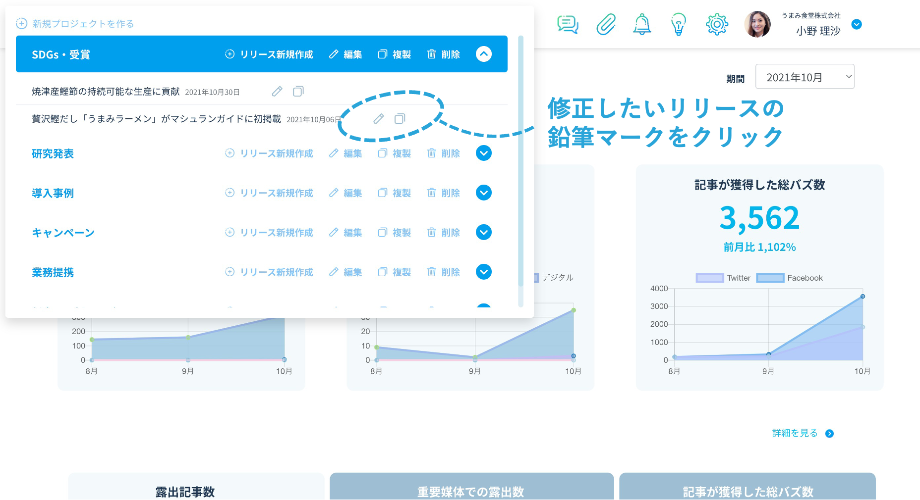
Task: Open the notification bell
Action: click(x=642, y=24)
